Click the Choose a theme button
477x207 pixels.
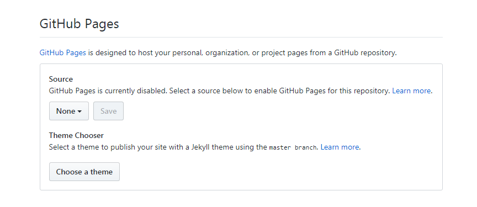coord(84,172)
